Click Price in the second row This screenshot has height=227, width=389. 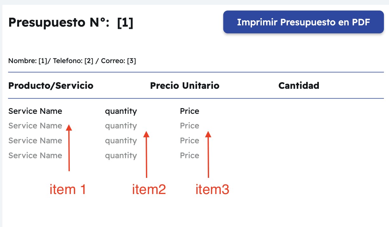[189, 126]
